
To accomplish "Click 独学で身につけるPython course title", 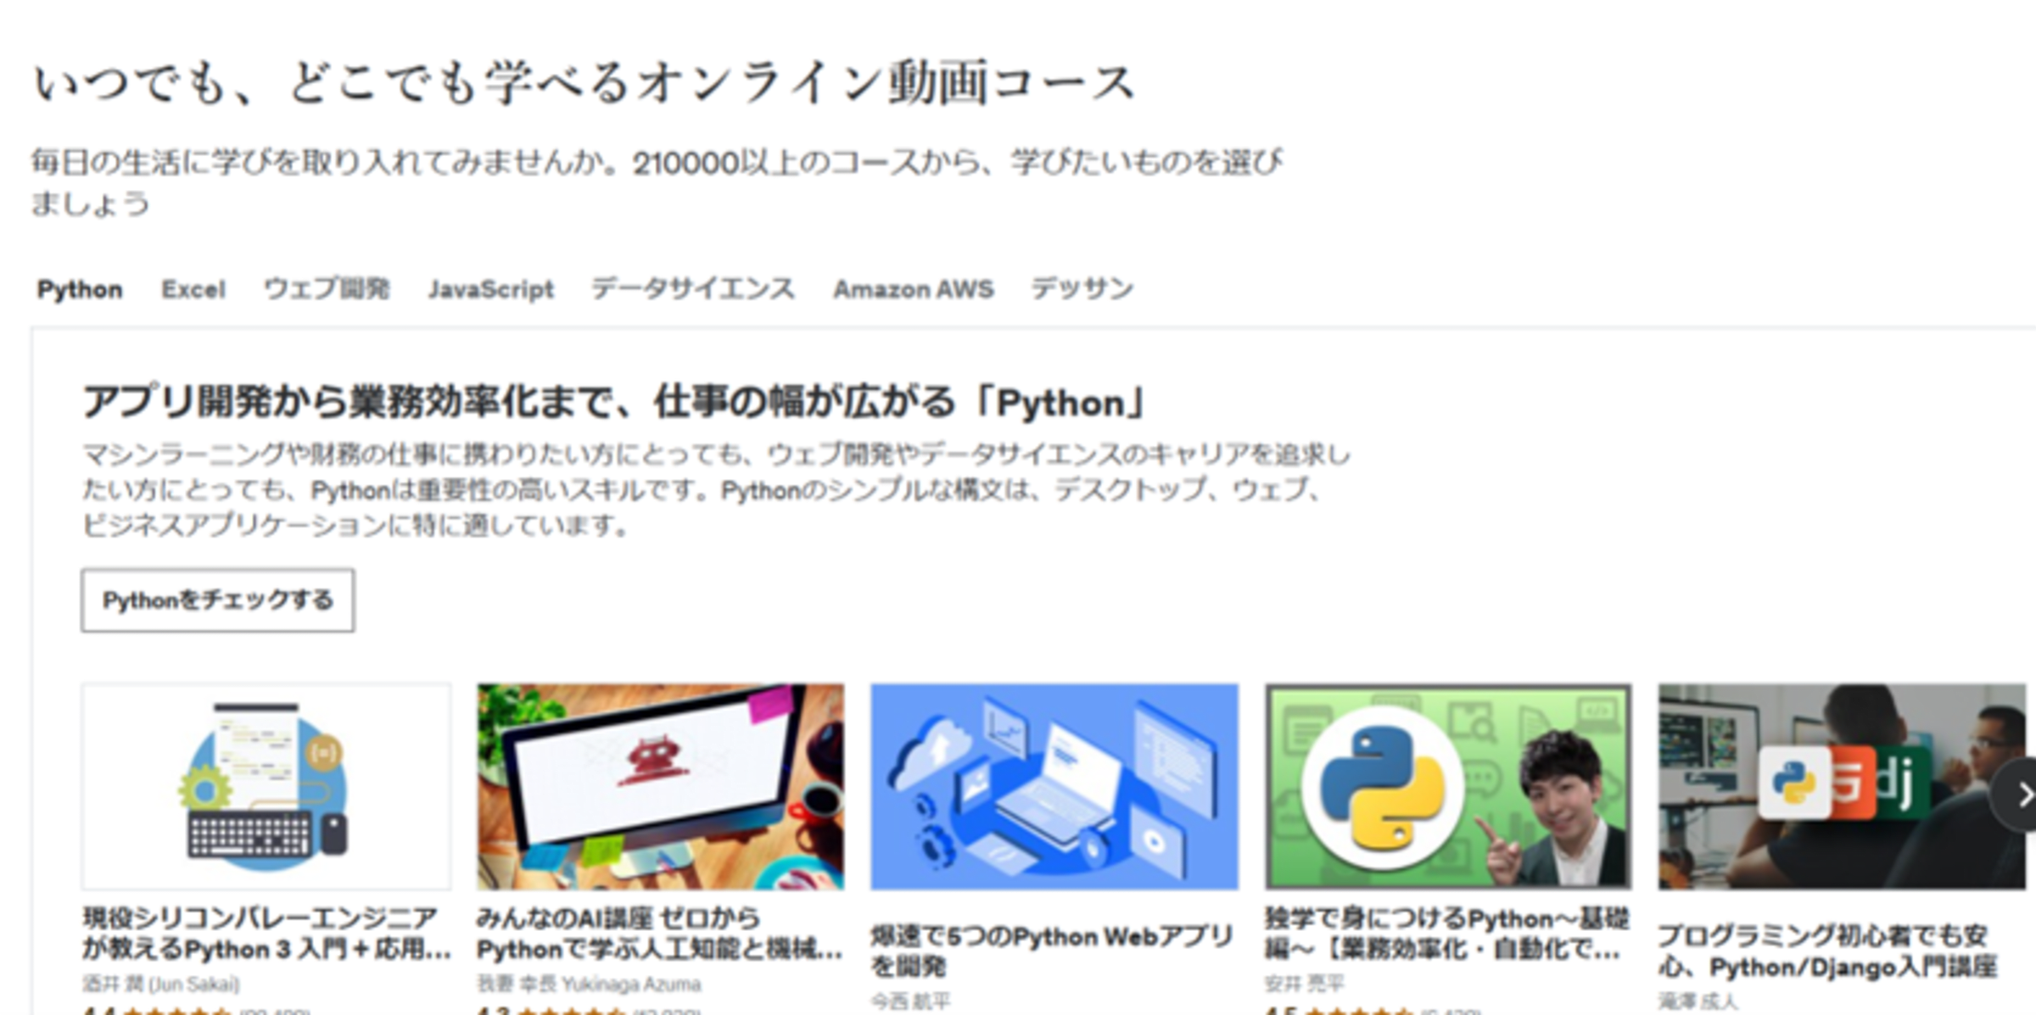I will [x=1446, y=933].
